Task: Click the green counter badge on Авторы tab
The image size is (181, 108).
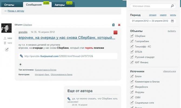Action: [x=69, y=3]
